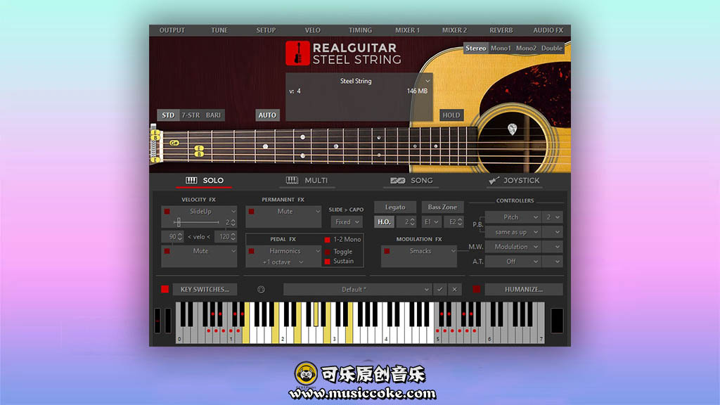Screen dimensions: 720x405
Task: Toggle the Velocity FX SlideUp red indicator
Action: tap(167, 211)
